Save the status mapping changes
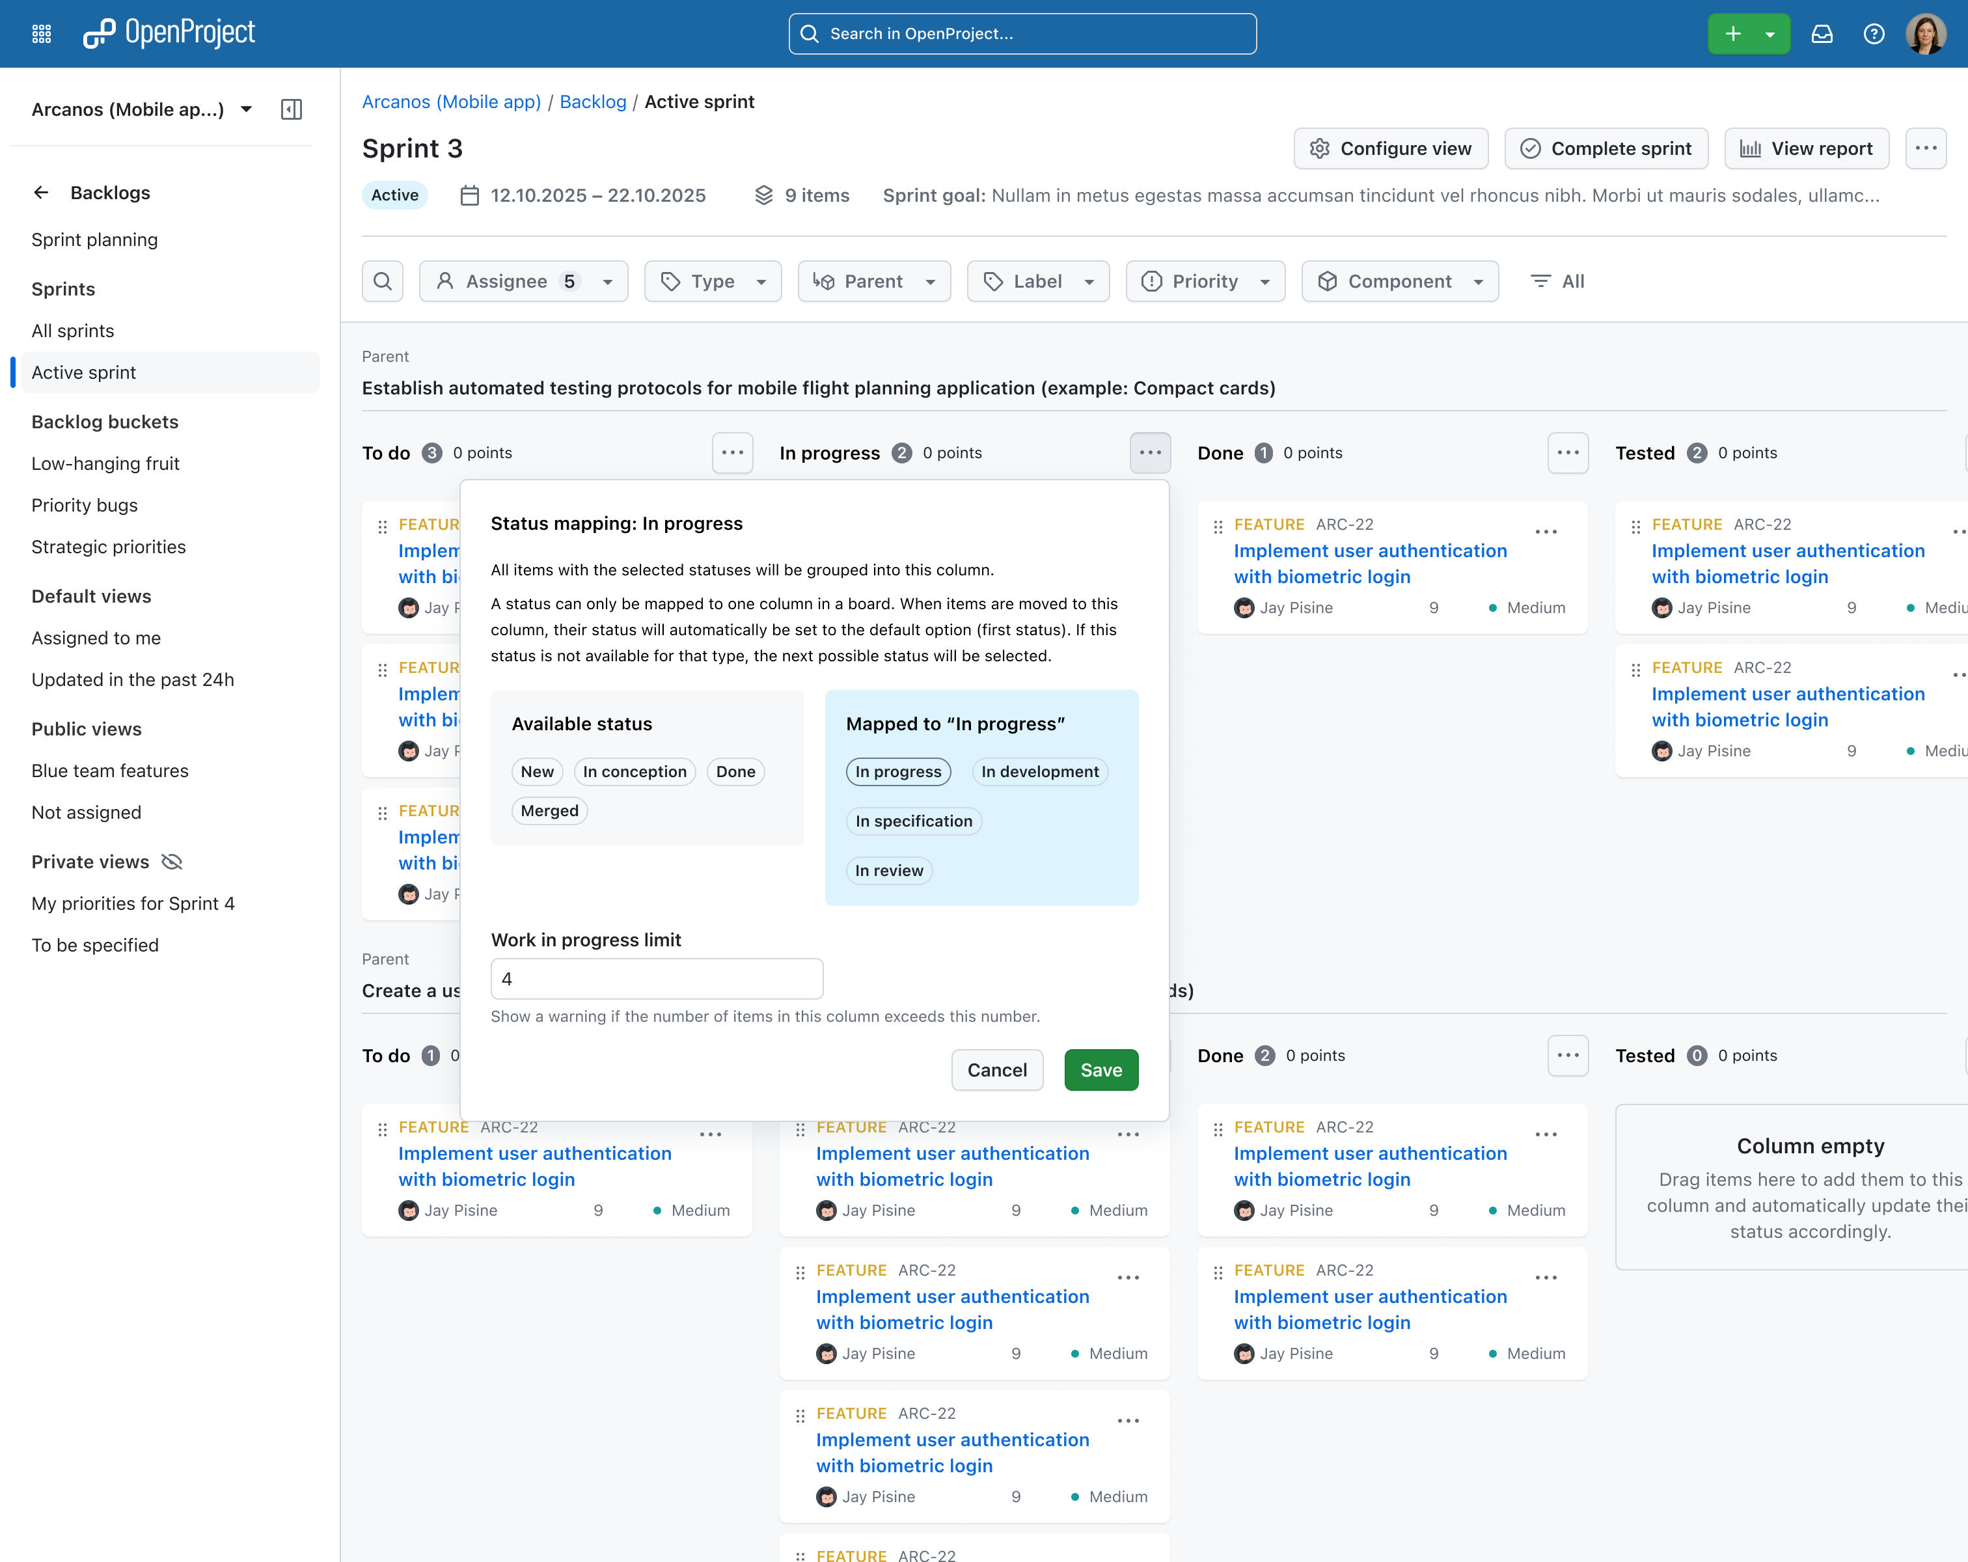The width and height of the screenshot is (1968, 1562). [1101, 1069]
